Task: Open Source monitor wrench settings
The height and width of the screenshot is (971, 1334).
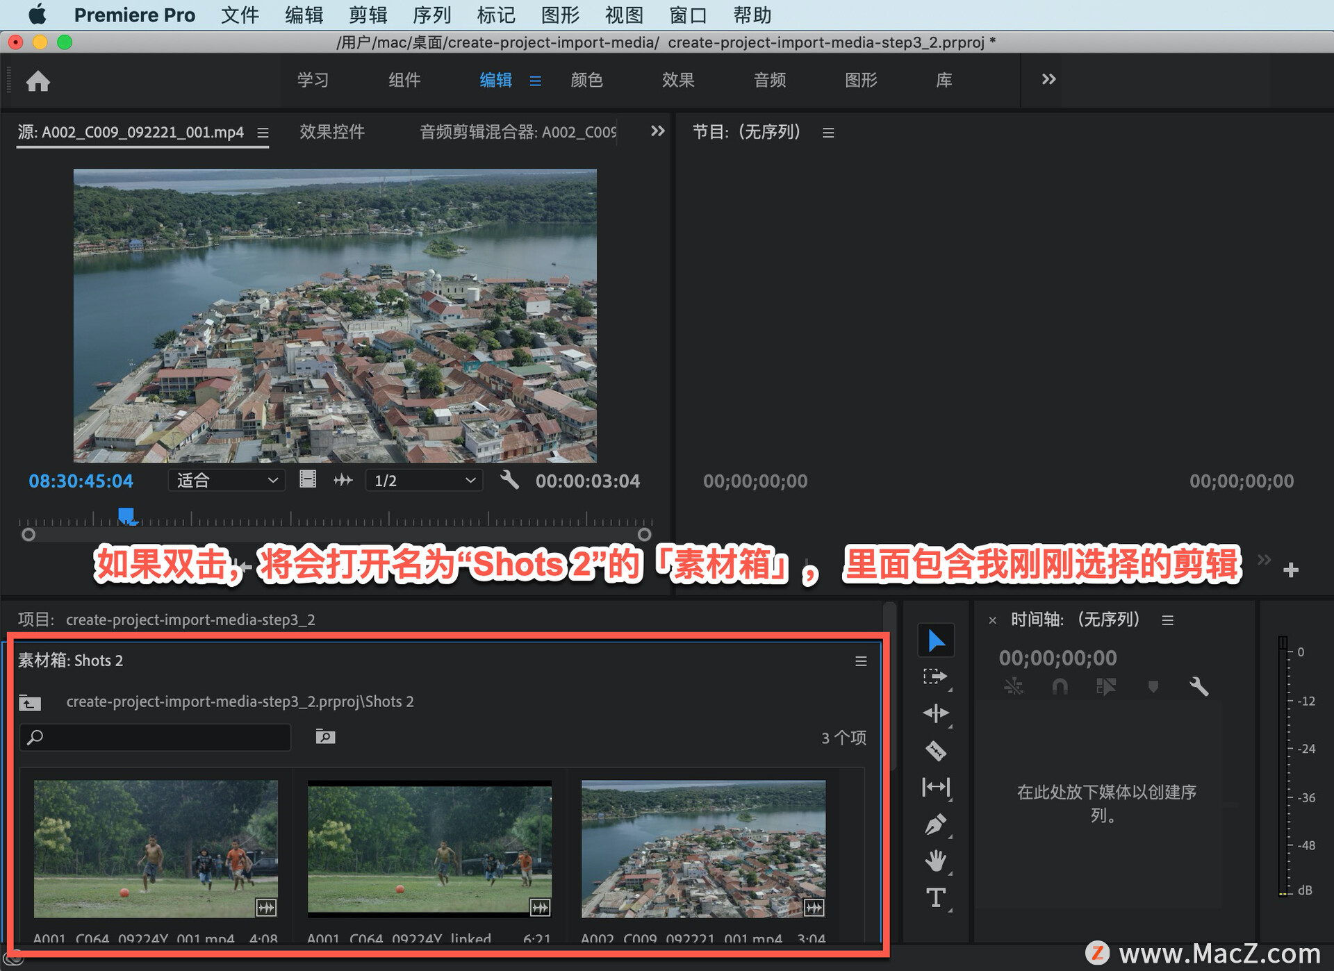Action: click(x=509, y=480)
